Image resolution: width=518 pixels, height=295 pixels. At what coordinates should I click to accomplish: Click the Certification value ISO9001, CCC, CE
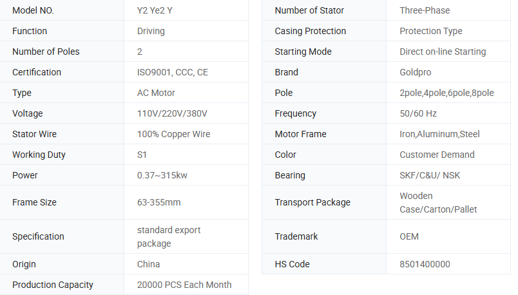(x=173, y=72)
